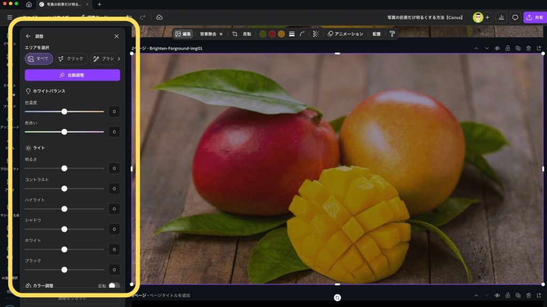Screen dimensions: 547x307
Task: Click the 共有 share button
Action: pyautogui.click(x=534, y=17)
